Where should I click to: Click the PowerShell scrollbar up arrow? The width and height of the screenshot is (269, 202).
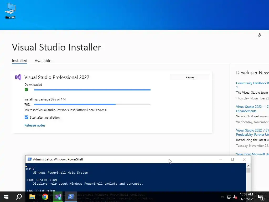click(248, 166)
